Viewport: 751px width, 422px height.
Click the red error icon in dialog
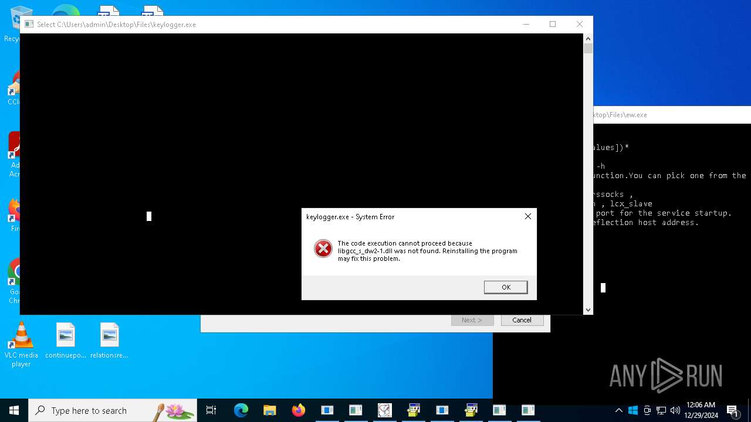click(323, 249)
